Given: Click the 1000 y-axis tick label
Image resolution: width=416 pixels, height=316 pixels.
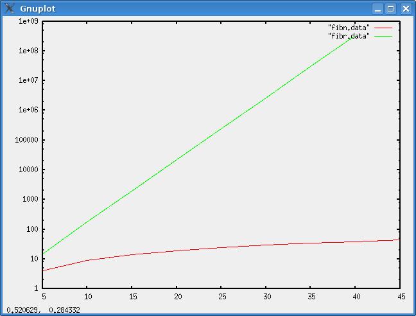Looking at the screenshot, I should coord(31,199).
